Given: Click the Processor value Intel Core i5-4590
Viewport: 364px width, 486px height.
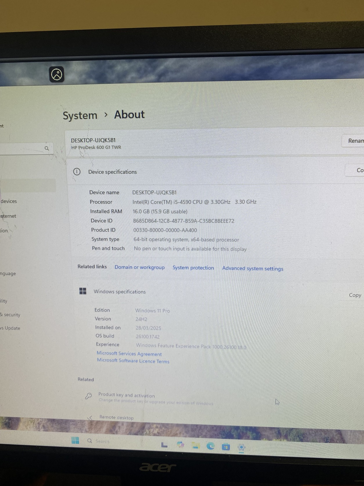Looking at the screenshot, I should [x=194, y=202].
